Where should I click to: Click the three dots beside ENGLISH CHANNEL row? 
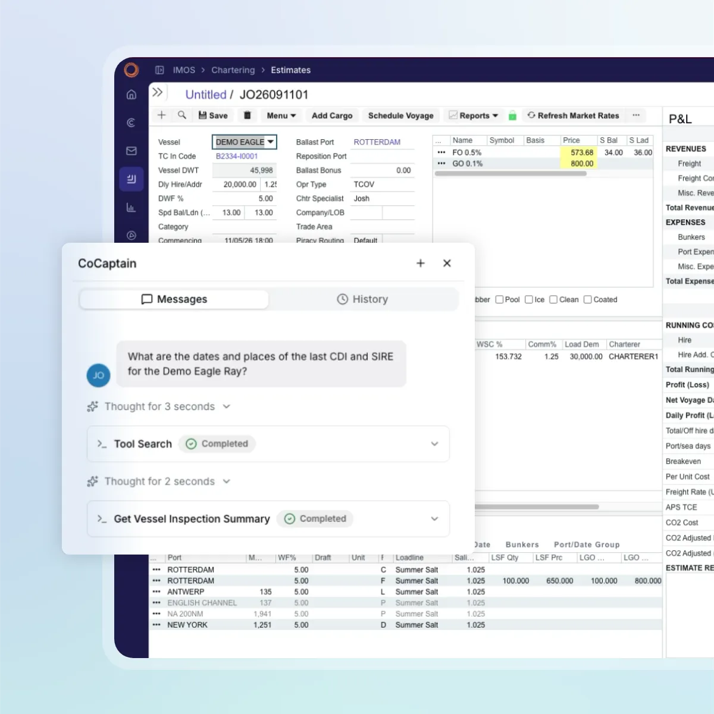point(156,603)
